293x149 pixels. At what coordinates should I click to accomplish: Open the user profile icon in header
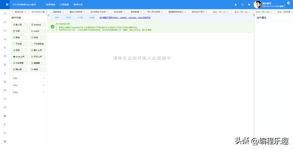coord(236,5)
